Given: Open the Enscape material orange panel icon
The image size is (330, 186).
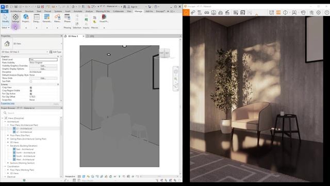Looking at the screenshot, I should click(x=278, y=12).
